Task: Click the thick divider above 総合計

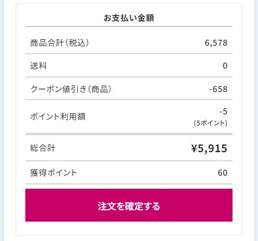Action: [x=129, y=134]
